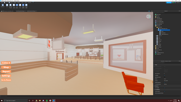Click the Report GUI button in viewport
This screenshot has width=181, height=102.
[6, 72]
